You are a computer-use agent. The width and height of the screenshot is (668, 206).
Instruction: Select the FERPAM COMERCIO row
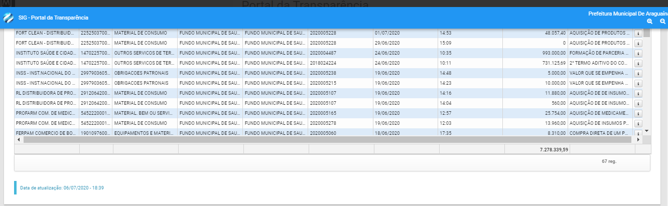46,133
